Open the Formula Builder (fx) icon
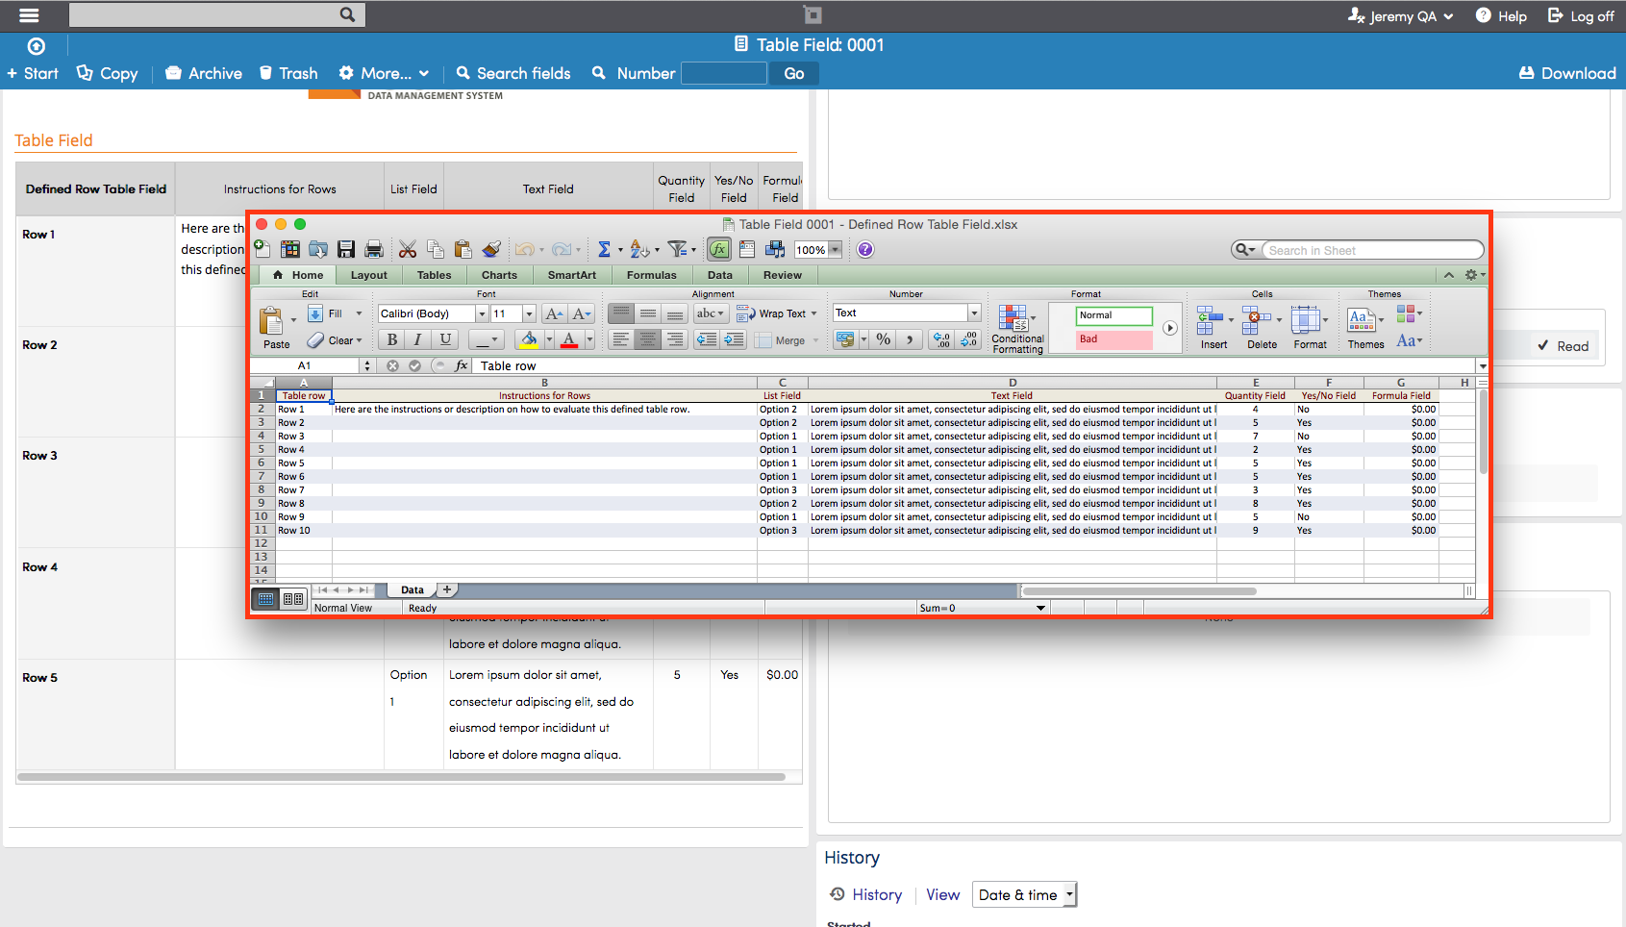Screen dimensions: 1626x927 point(718,249)
